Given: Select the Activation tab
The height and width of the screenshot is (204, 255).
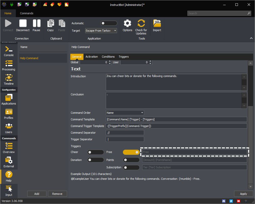Looking at the screenshot, I should point(92,57).
